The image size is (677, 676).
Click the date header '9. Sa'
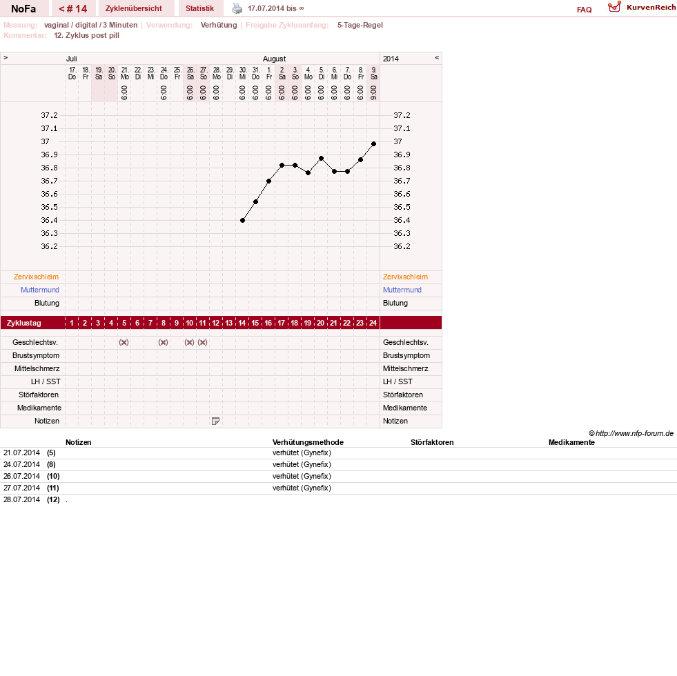(374, 73)
